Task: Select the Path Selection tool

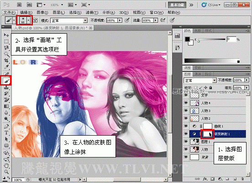Action: pyautogui.click(x=6, y=139)
